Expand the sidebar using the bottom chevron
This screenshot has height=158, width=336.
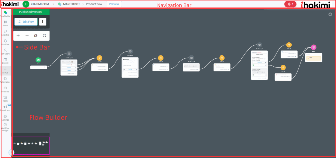[x=10, y=152]
